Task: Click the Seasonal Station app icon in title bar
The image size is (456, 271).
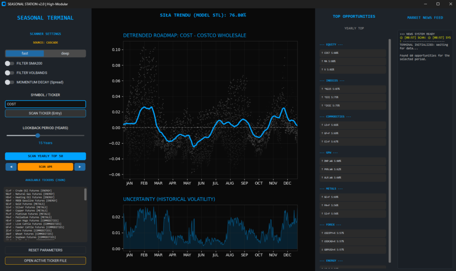Action: tap(4, 4)
